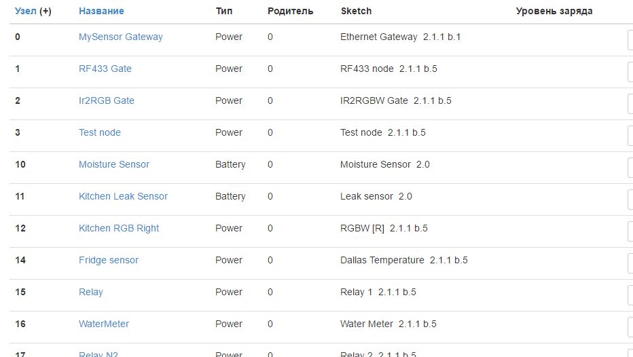
Task: Open the Kitchen Leak Sensor link
Action: pos(123,196)
